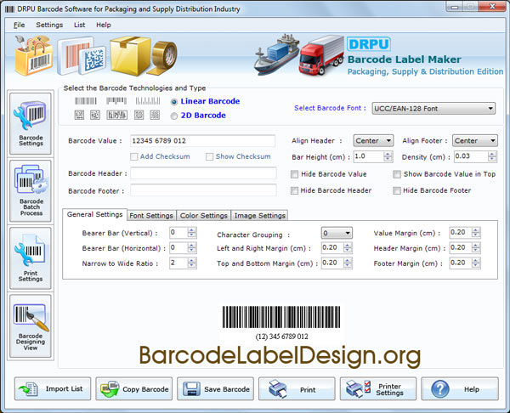Check Hide Barcode Header option
Screen dimensions: 510x413
tap(294, 190)
